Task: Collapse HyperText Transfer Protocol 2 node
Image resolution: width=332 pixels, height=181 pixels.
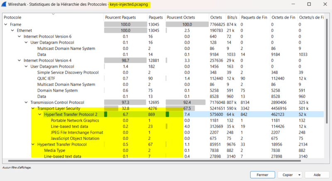Action: [x=39, y=115]
